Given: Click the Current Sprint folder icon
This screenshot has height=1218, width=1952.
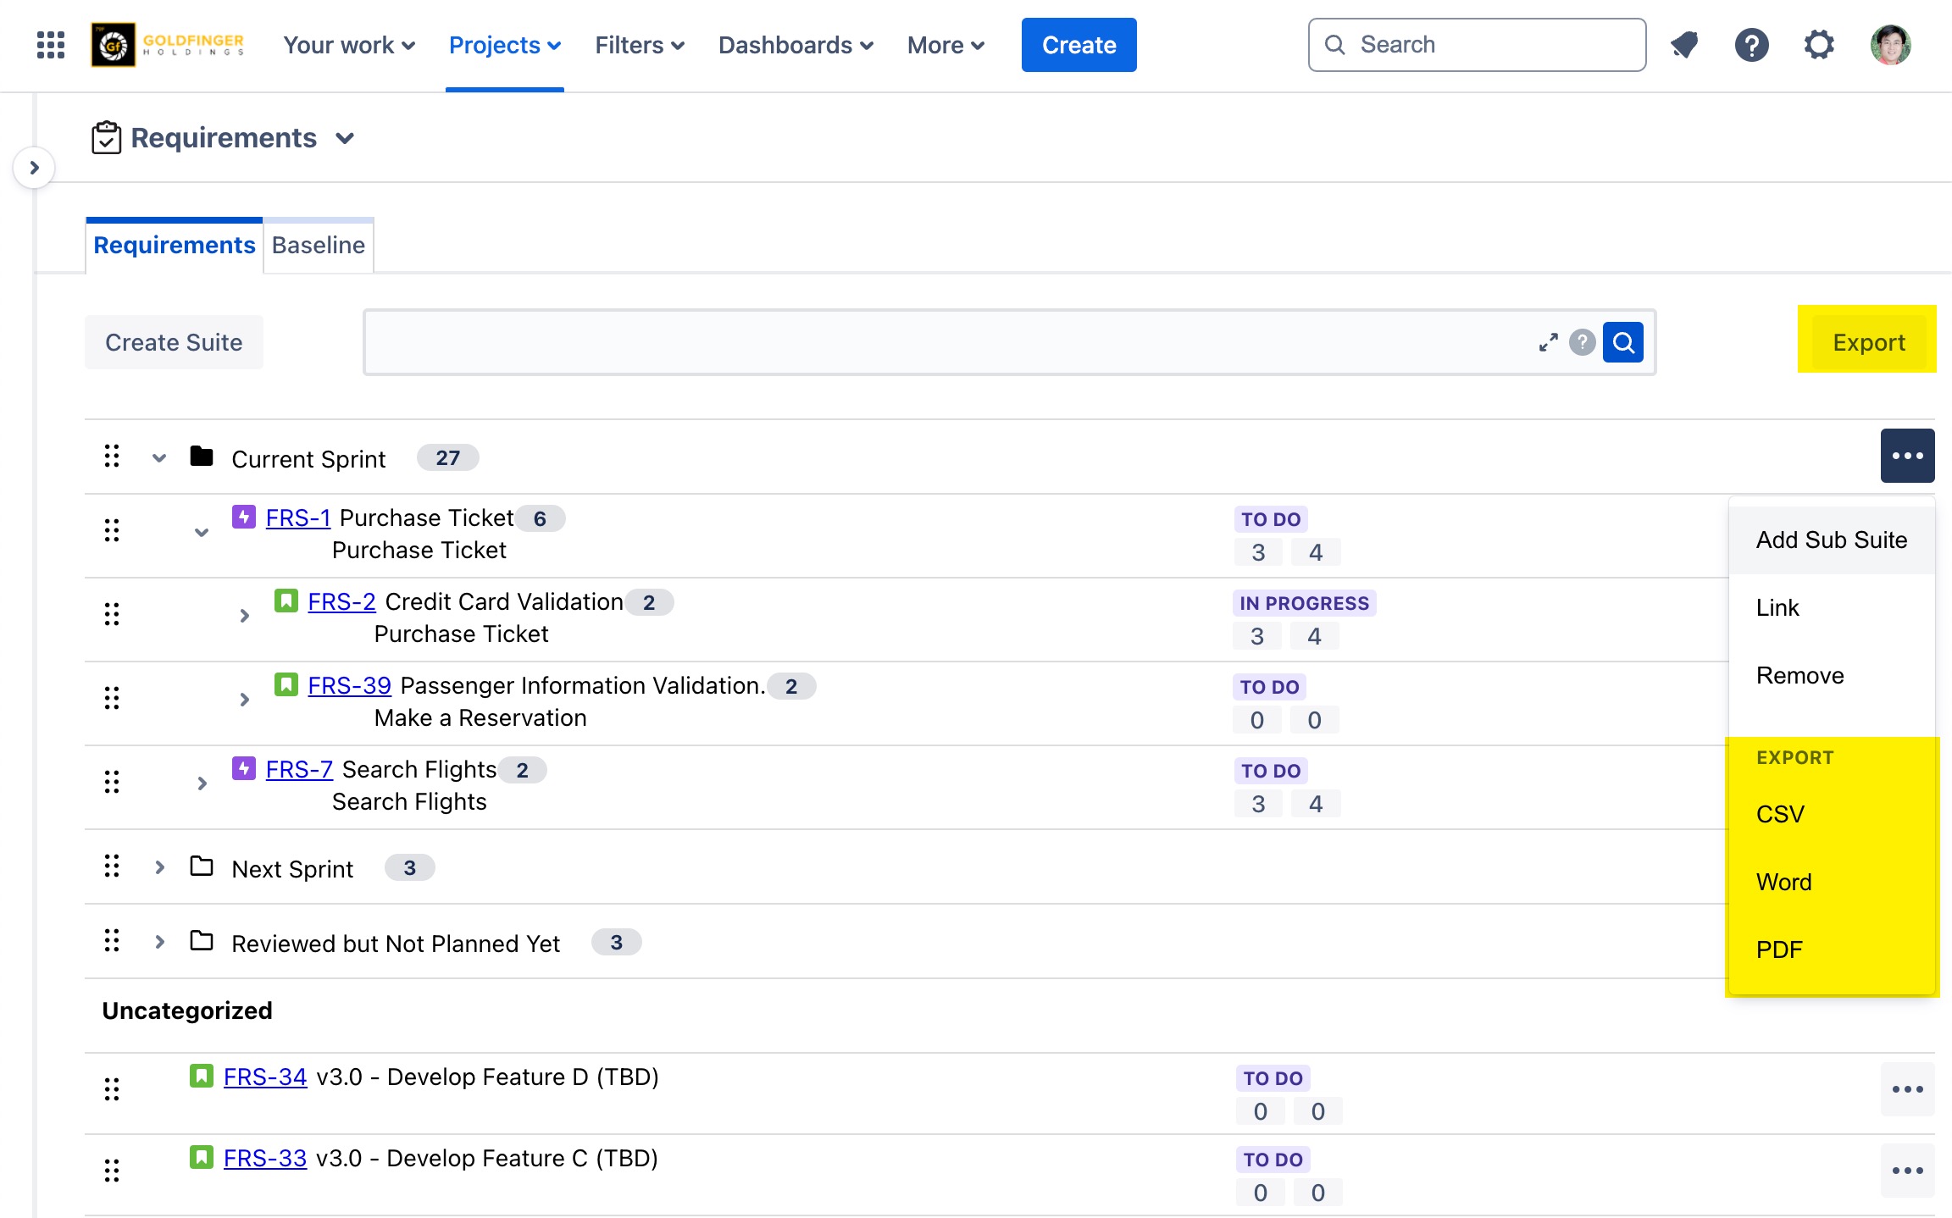Looking at the screenshot, I should coord(201,457).
